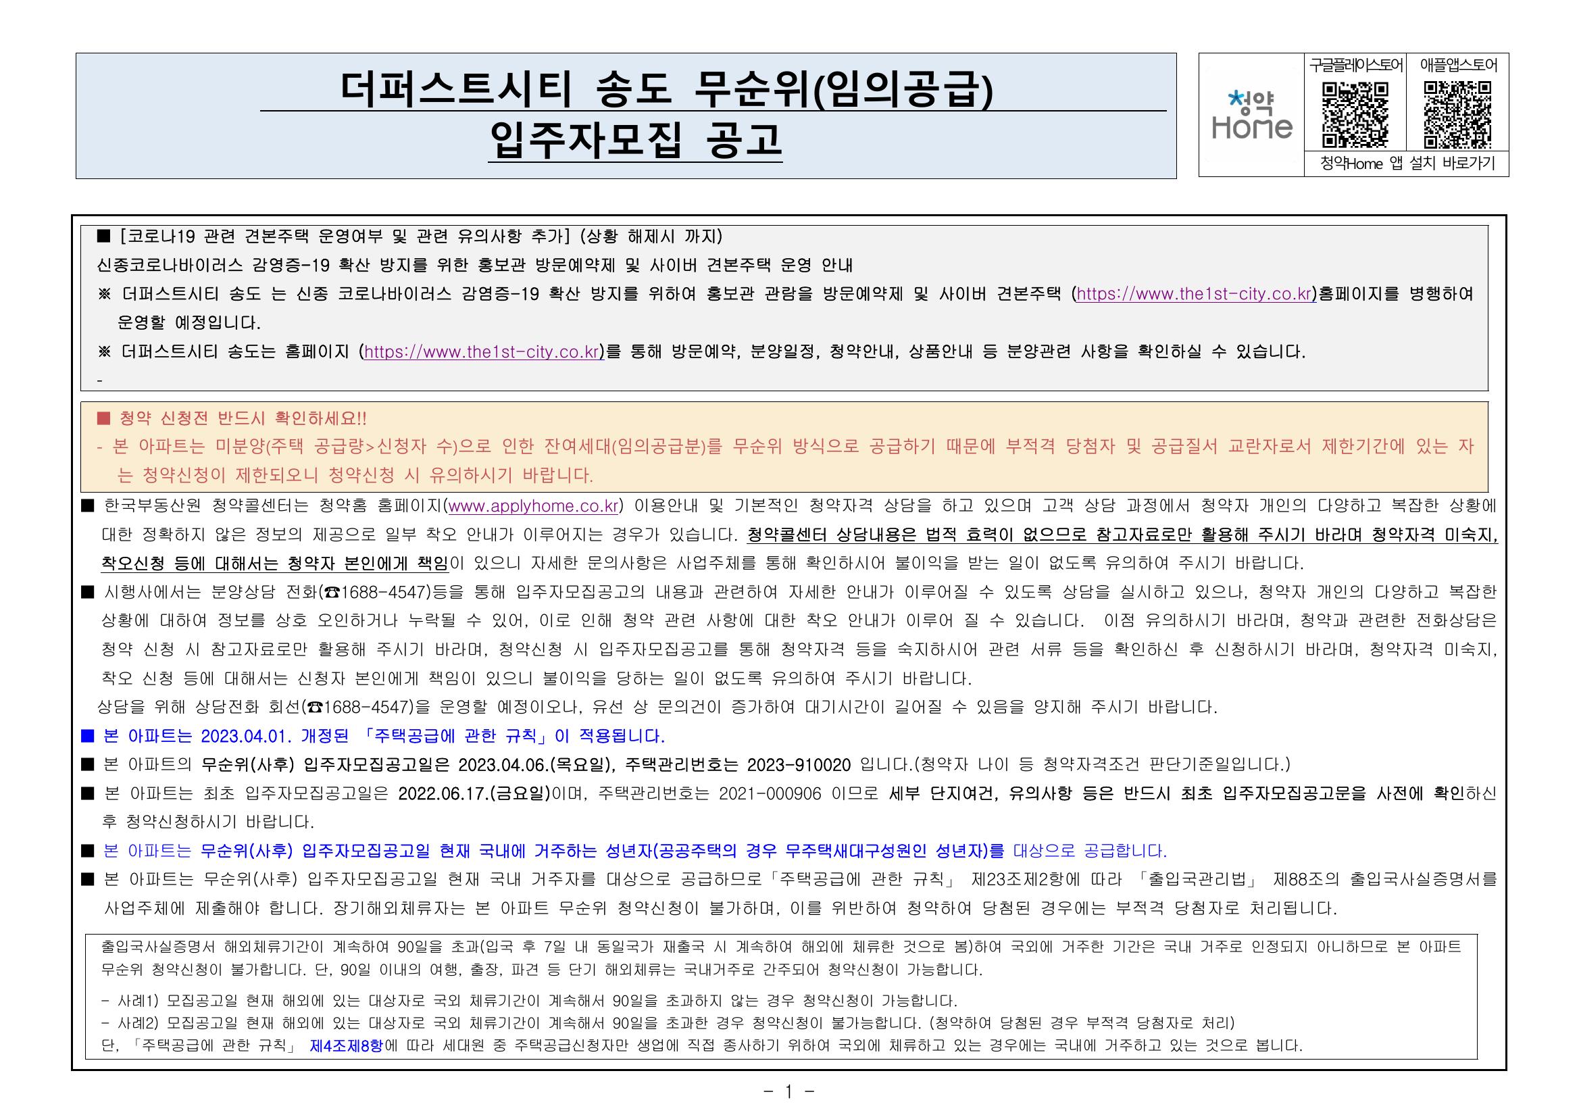This screenshot has height=1117, width=1579.
Task: Click the 청약Home 앱 설치 바로가기 caption
Action: coord(1407,164)
